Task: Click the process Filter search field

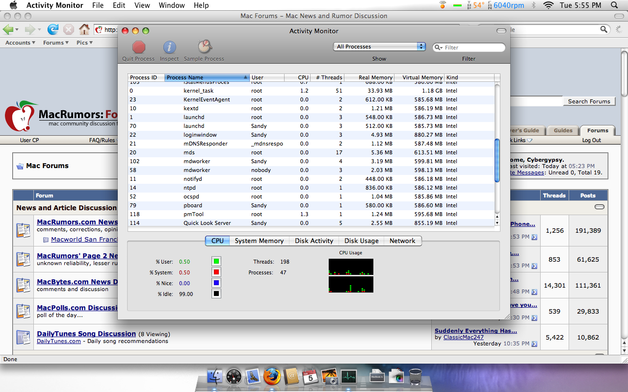Action: (469, 48)
